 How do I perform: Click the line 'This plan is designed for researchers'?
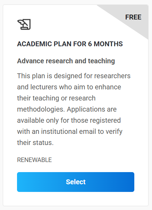coord(74,76)
